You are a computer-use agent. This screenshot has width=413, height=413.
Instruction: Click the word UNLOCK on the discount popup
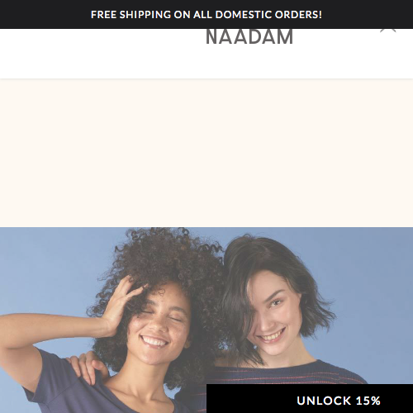[x=324, y=401]
